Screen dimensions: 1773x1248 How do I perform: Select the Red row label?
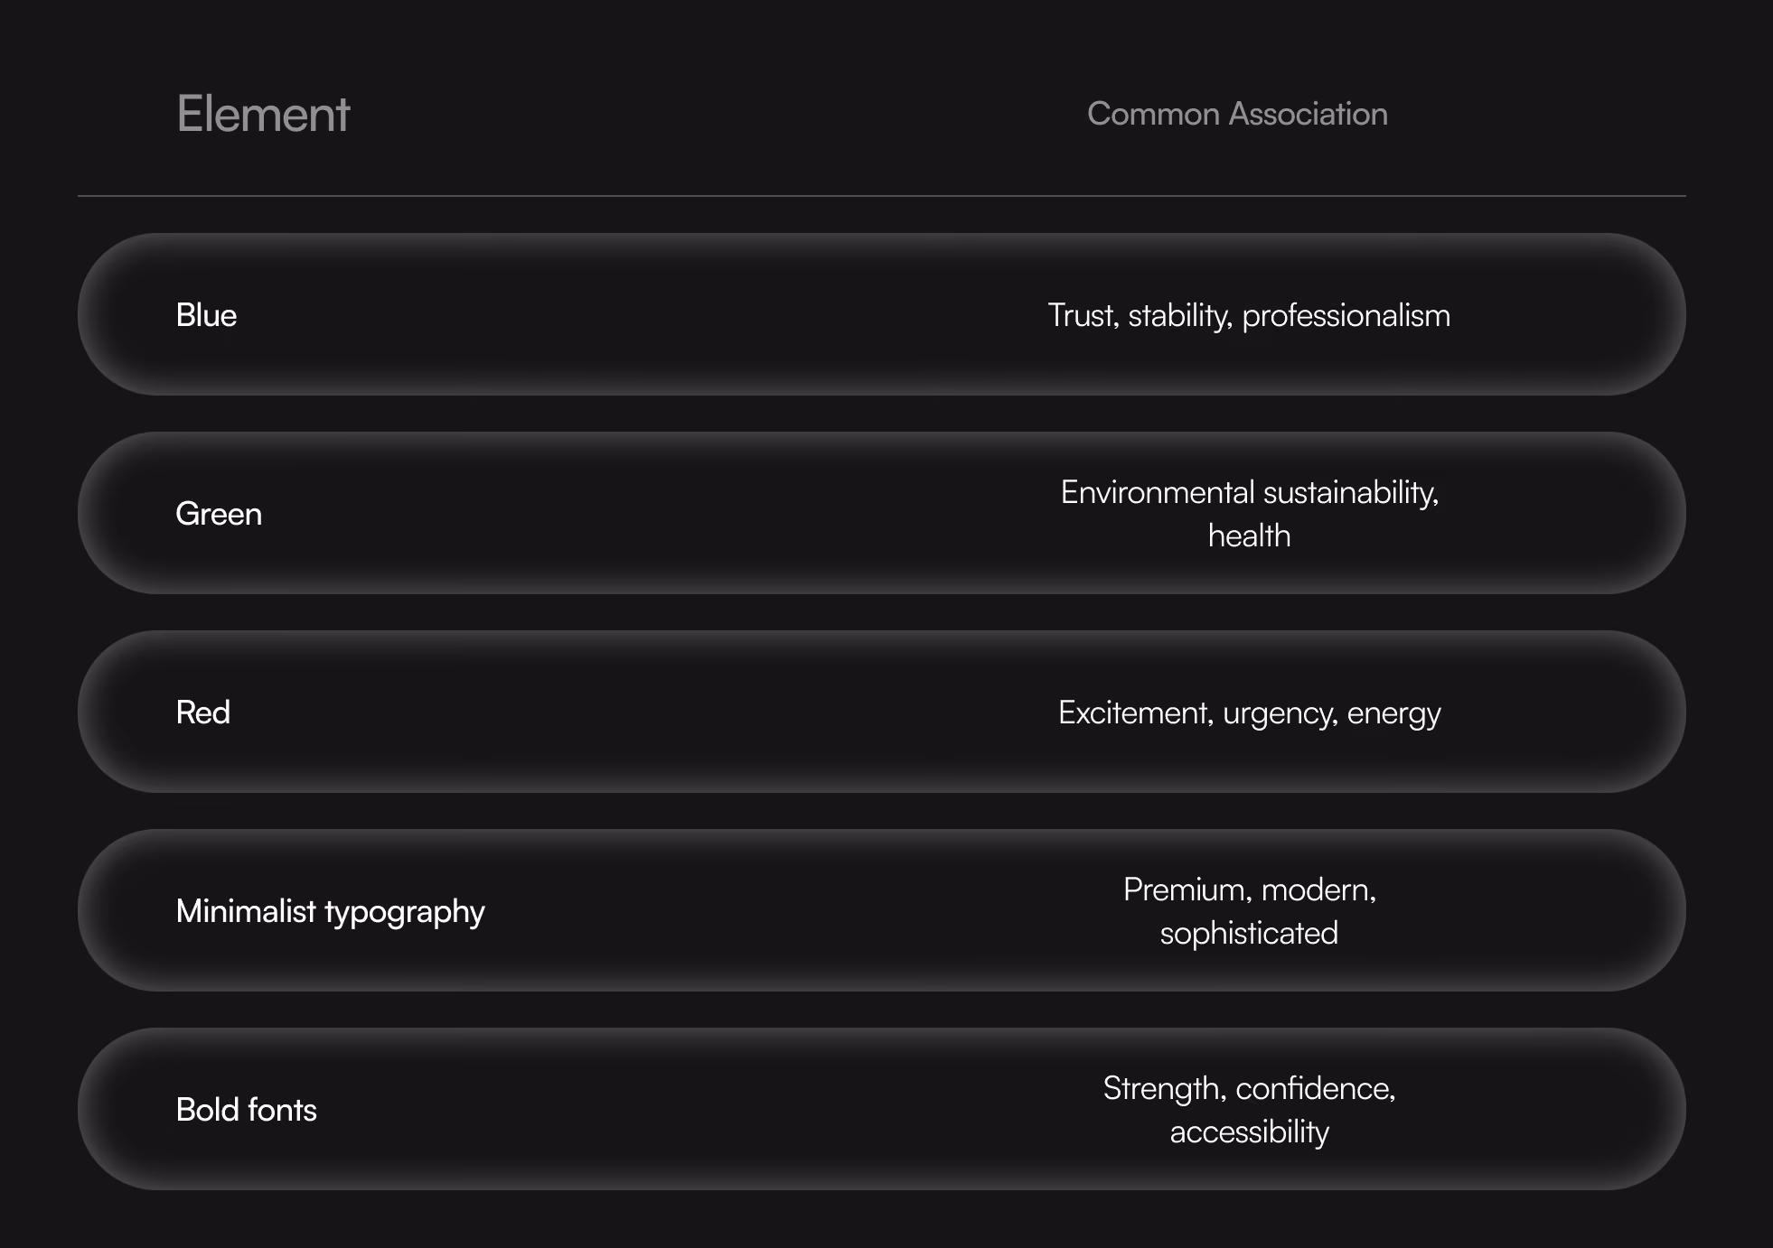[x=203, y=712]
